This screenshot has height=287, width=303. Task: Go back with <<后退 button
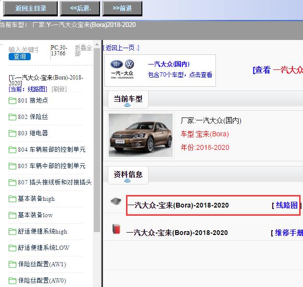coord(80,8)
